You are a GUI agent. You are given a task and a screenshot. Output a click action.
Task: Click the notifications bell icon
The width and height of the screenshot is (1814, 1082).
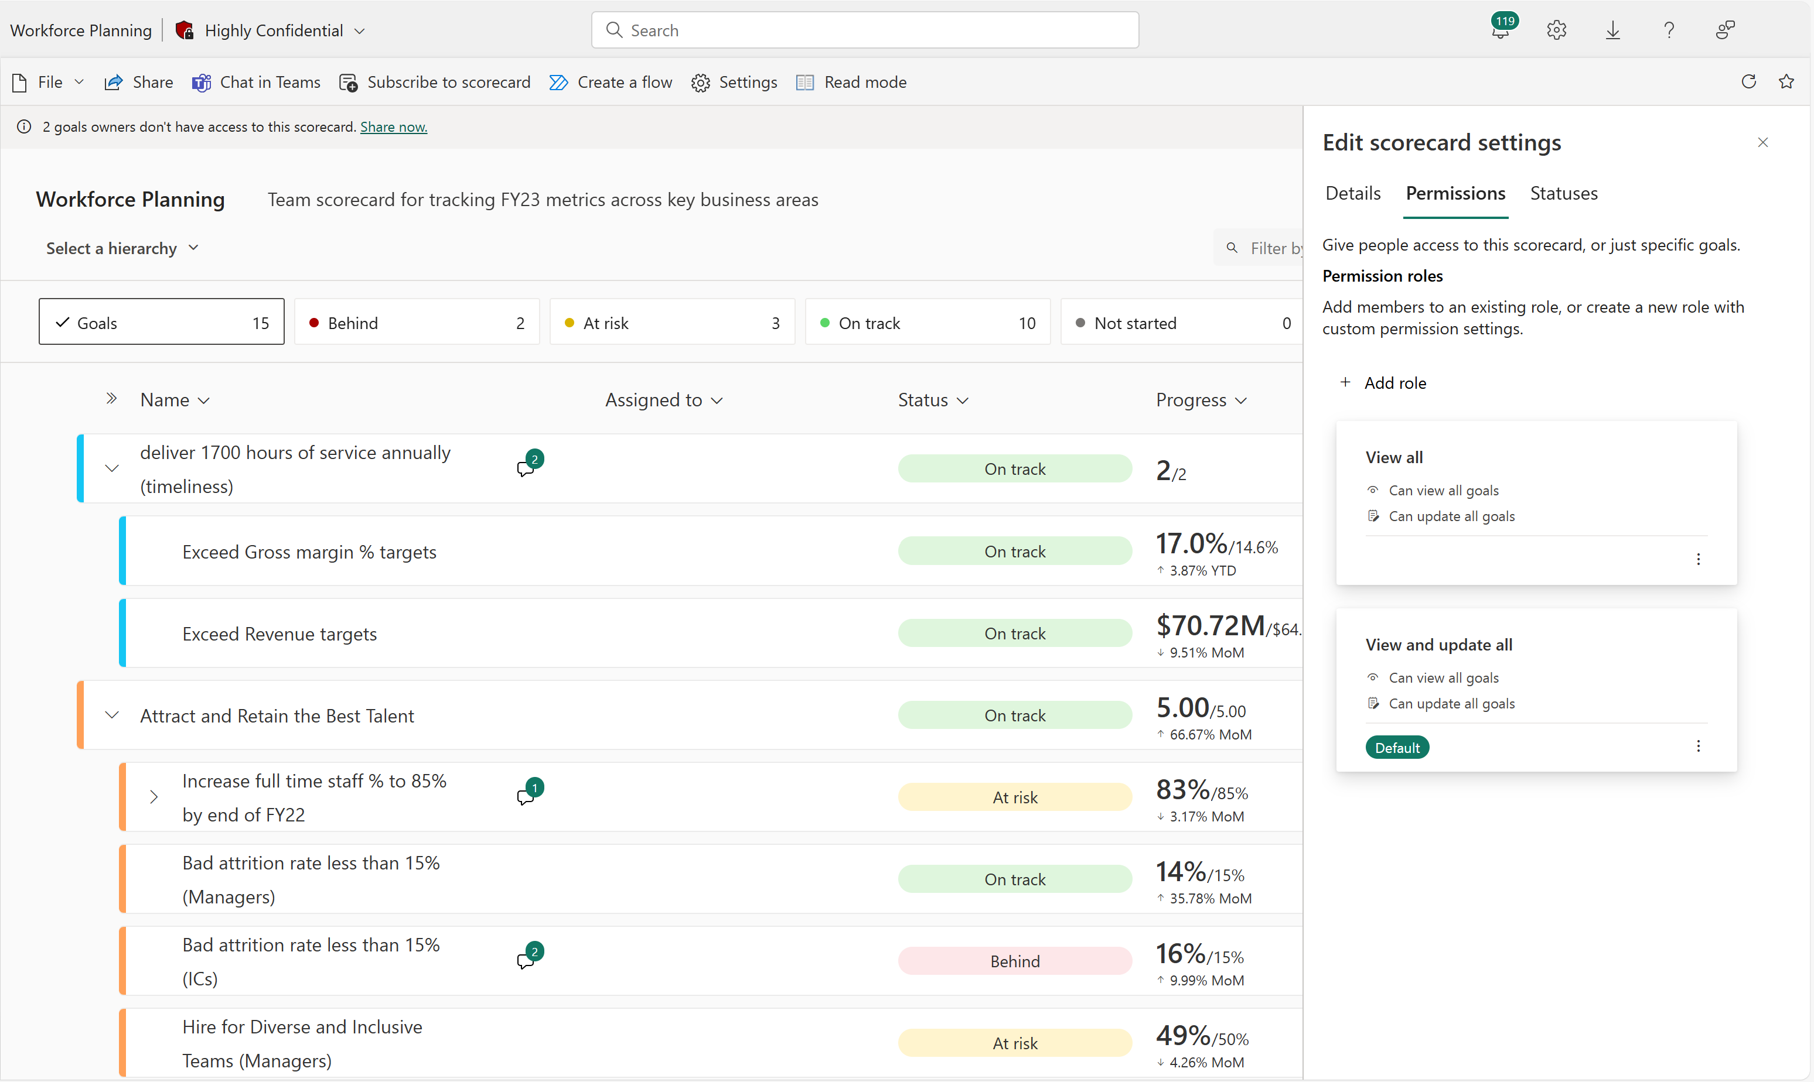coord(1498,28)
